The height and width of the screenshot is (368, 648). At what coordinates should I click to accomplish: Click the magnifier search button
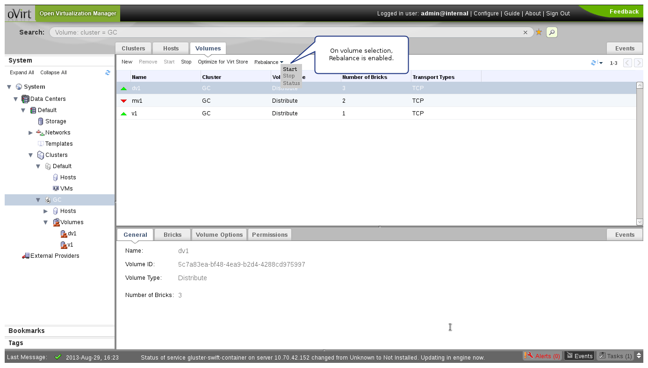coord(552,32)
